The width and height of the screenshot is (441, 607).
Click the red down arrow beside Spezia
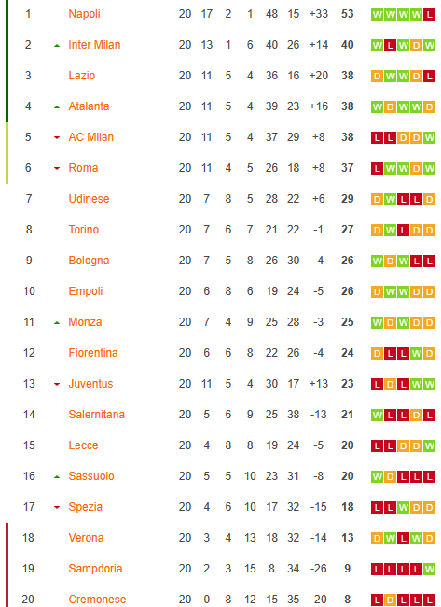coord(57,507)
